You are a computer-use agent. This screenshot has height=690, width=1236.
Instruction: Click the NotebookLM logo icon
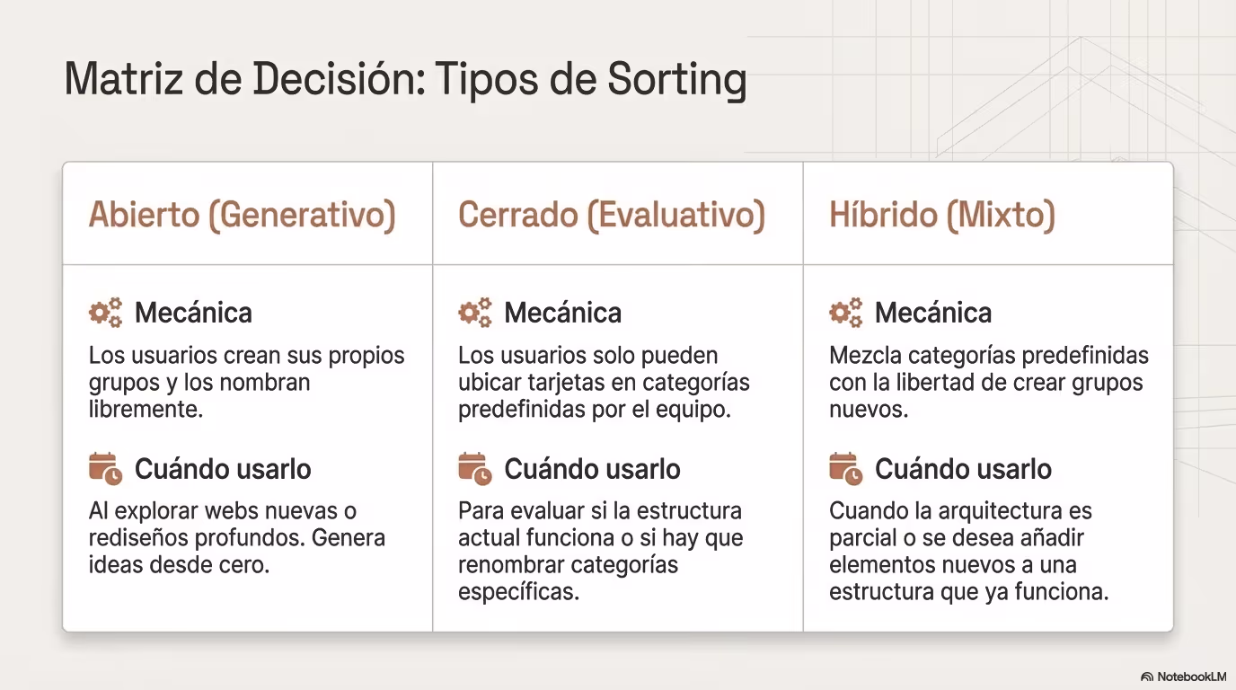point(1147,677)
